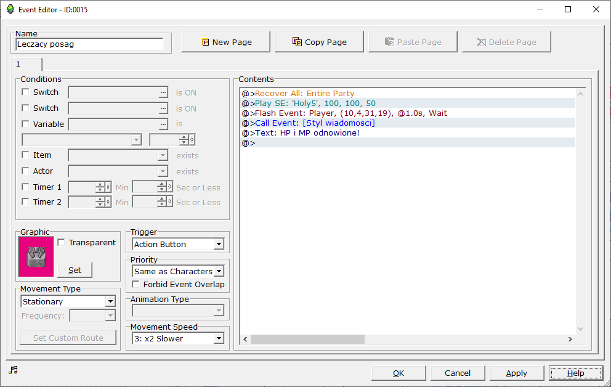Click the Copy Page button
Viewport: 611px width, 387px height.
[319, 42]
